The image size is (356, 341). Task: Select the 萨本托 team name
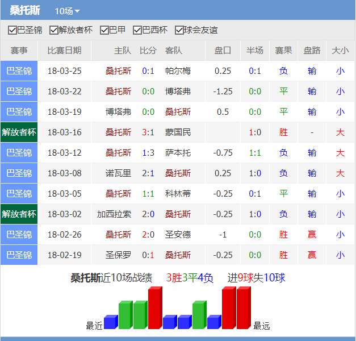coord(178,153)
